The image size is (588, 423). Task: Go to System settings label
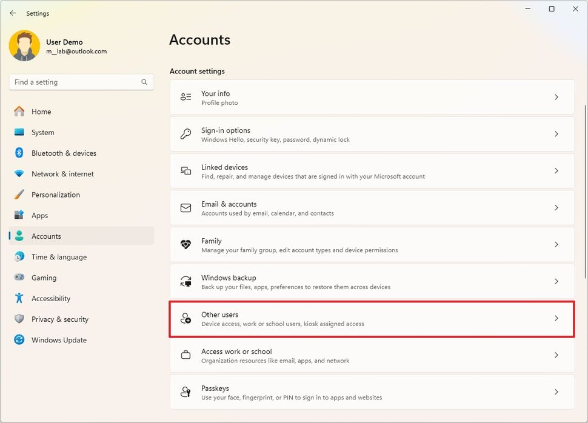(x=43, y=132)
